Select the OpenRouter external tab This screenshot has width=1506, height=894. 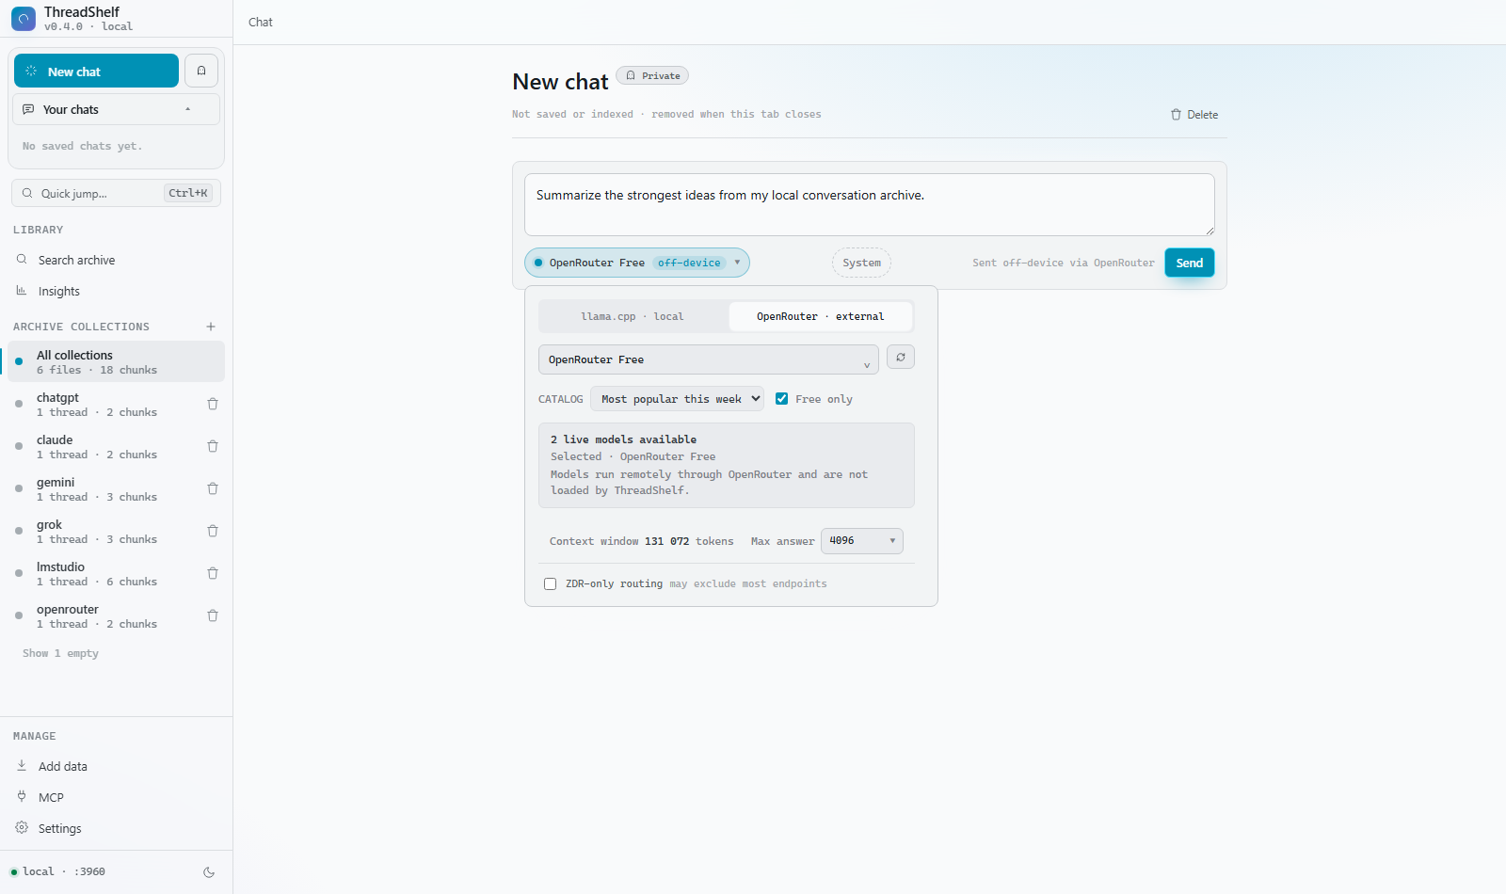tap(821, 316)
